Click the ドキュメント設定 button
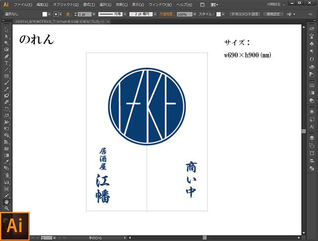Viewport: 318px width, 241px height. click(244, 14)
